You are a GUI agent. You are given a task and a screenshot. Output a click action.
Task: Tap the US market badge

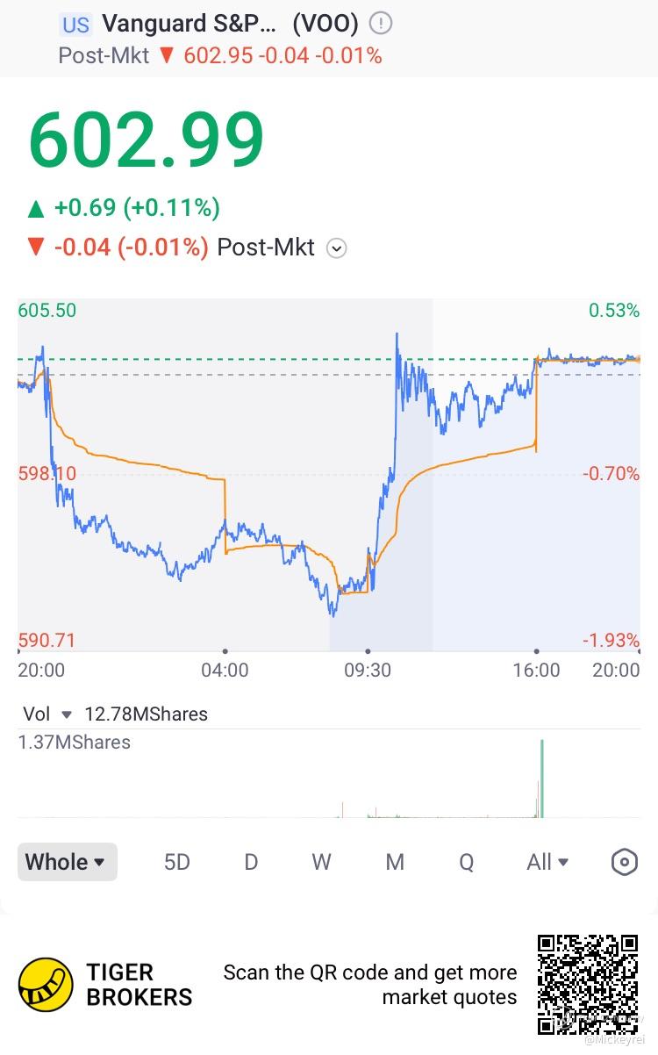pos(75,25)
